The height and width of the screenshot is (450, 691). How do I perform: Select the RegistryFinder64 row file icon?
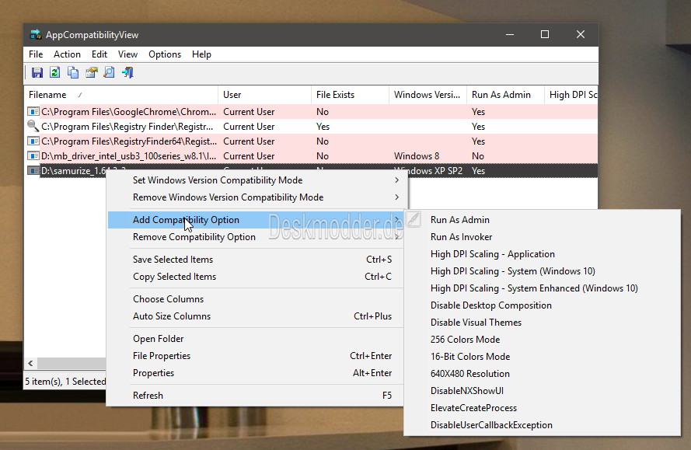click(x=33, y=141)
